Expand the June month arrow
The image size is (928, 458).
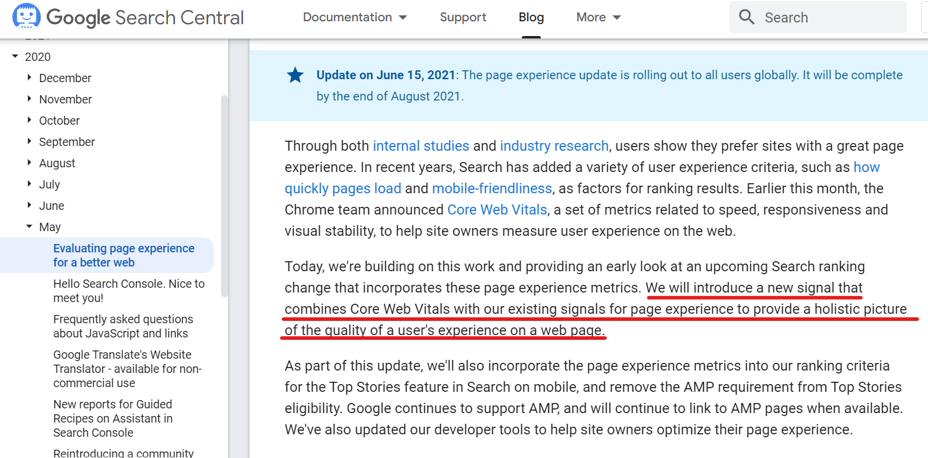pos(30,205)
